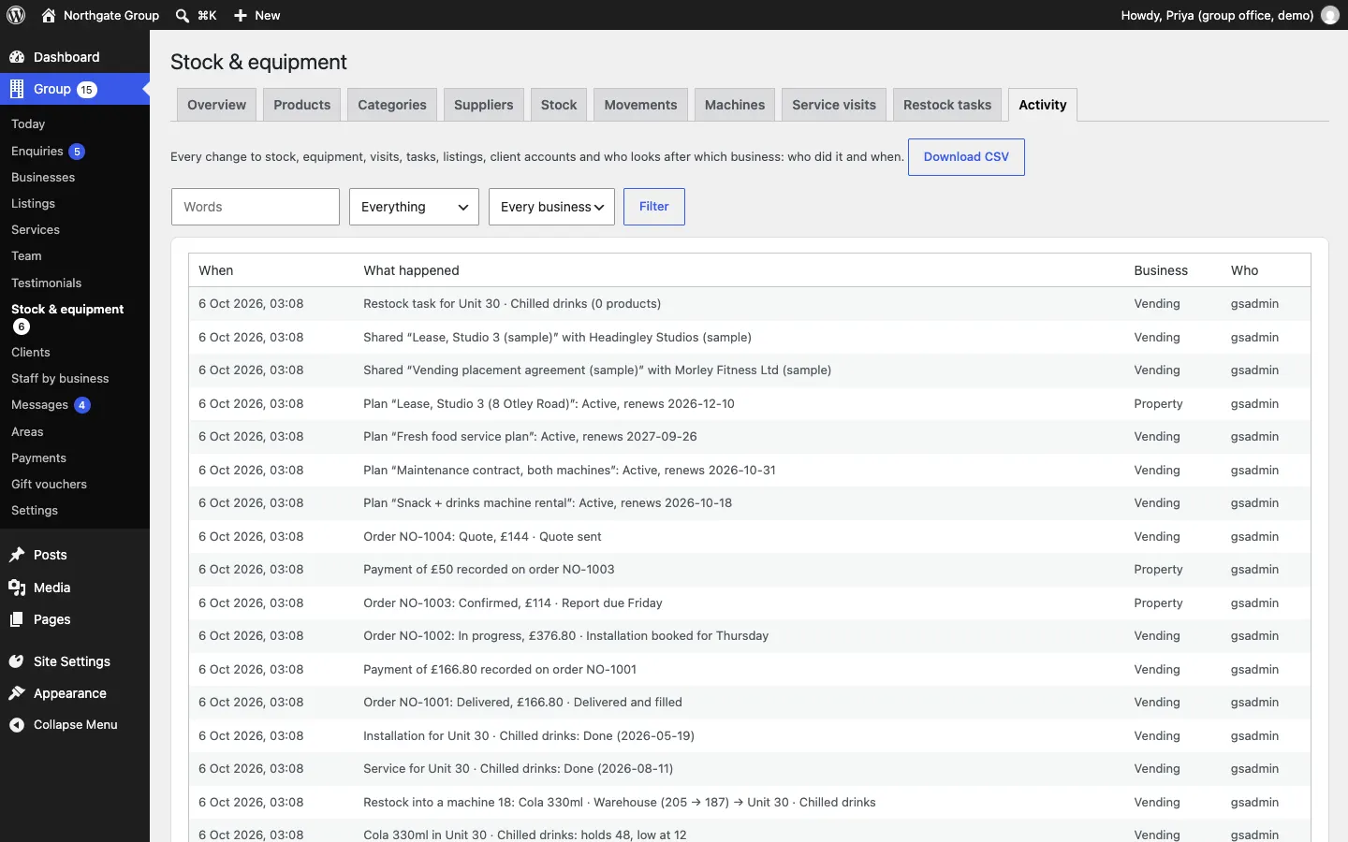This screenshot has height=842, width=1348.
Task: Click the Collapse Menu arrow icon
Action: (17, 725)
